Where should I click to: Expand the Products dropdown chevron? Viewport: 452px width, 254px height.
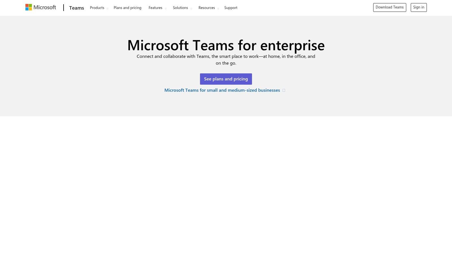pyautogui.click(x=107, y=8)
